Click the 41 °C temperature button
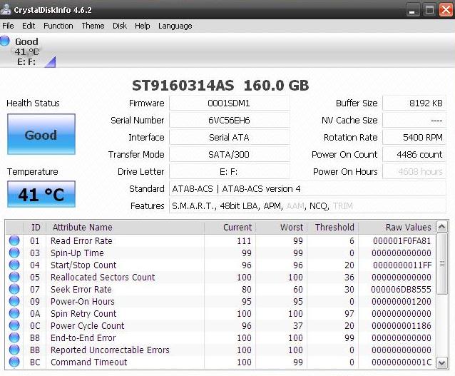The width and height of the screenshot is (455, 376). click(41, 194)
